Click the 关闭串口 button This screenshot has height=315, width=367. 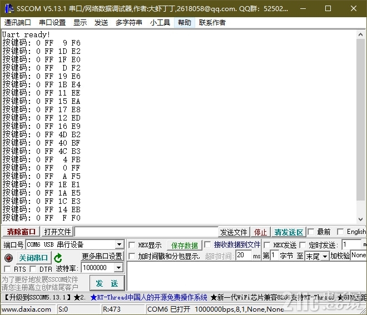click(33, 258)
